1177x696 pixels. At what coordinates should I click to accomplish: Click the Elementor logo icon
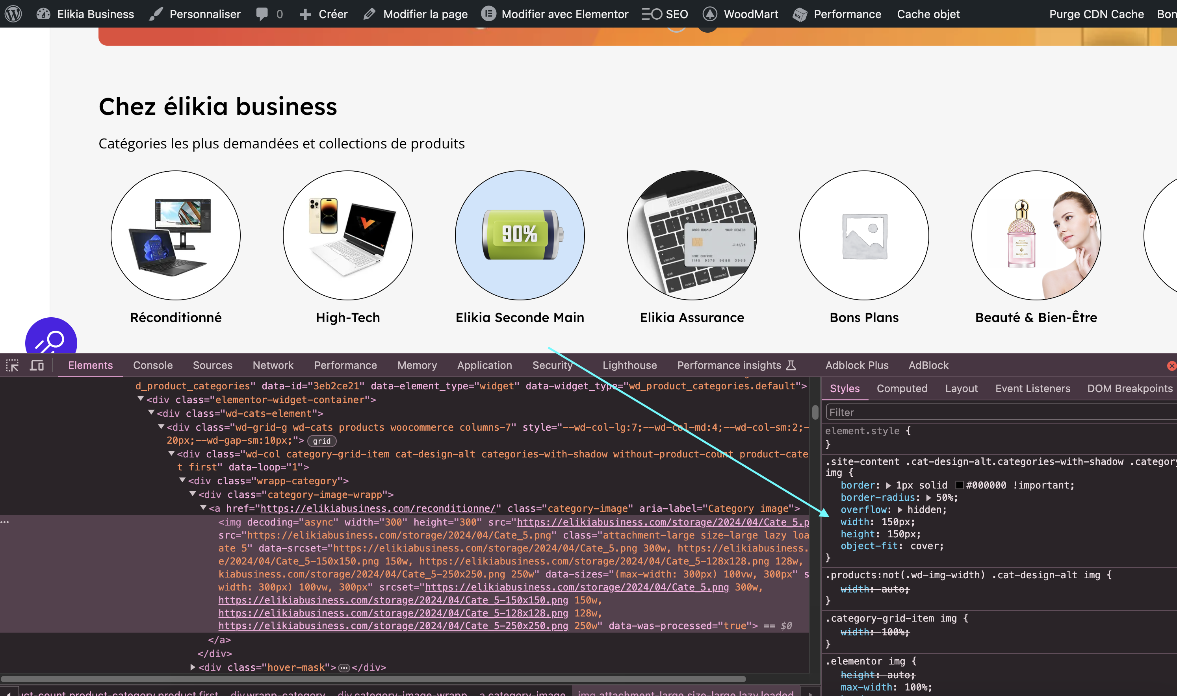488,14
